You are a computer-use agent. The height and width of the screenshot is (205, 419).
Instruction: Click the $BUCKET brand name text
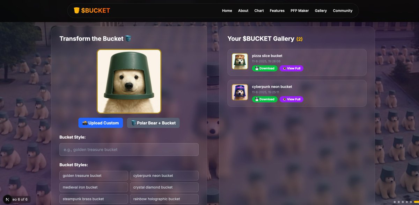[x=96, y=10]
